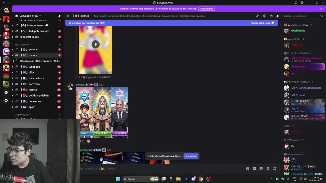Open politica-y-debate channel
326x183 pixels.
(x=37, y=96)
